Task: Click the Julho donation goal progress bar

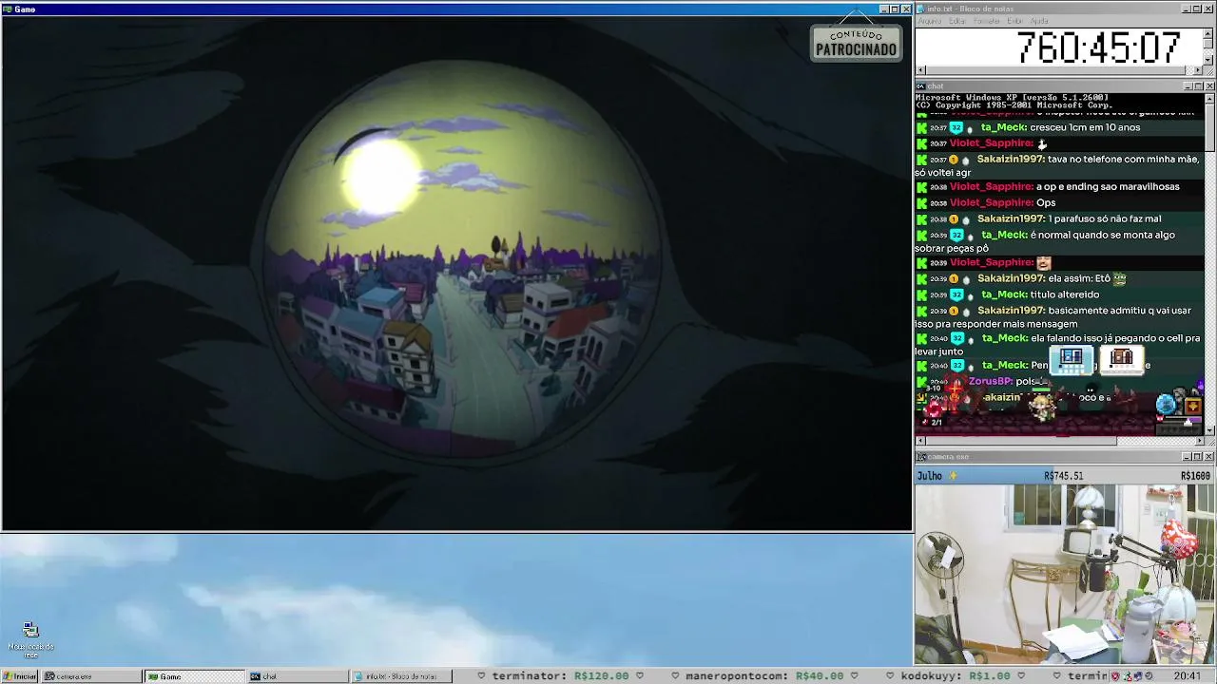Action: click(1065, 476)
